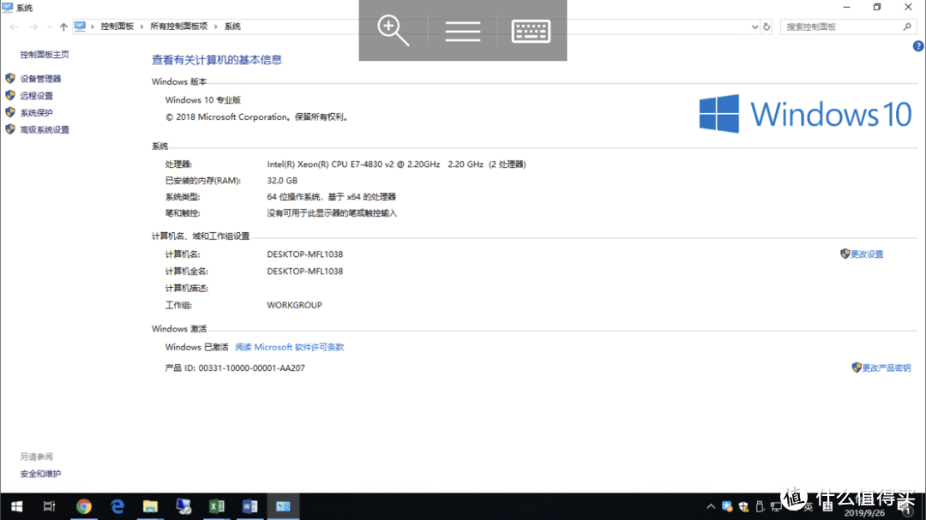The height and width of the screenshot is (520, 926).
Task: Open System protection (系统保护)
Action: coord(36,113)
